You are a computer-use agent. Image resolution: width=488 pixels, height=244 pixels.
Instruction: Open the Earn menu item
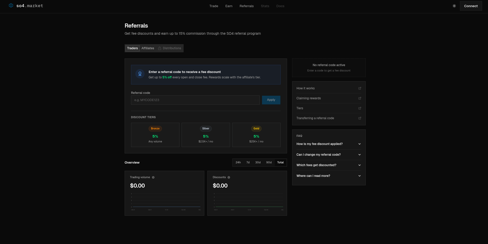click(x=229, y=6)
